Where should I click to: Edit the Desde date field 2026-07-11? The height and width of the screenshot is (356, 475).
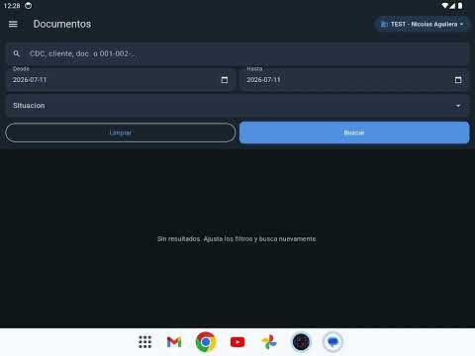pos(121,79)
